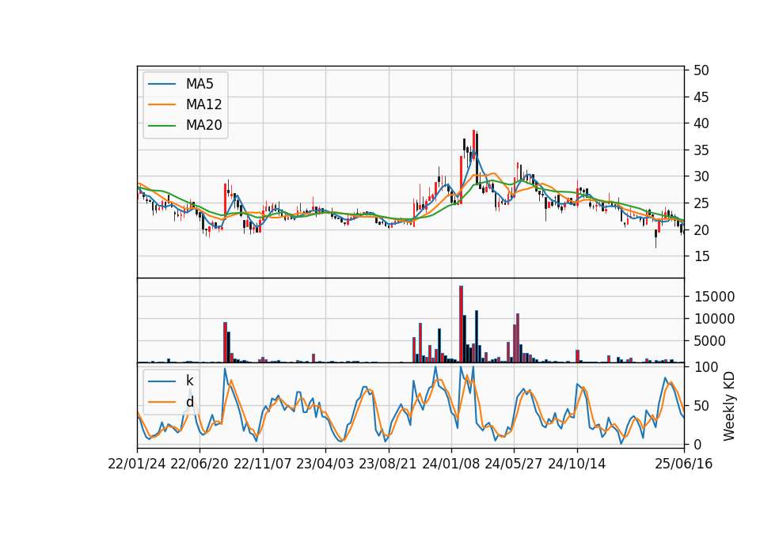Screen dimensions: 760x546
Task: Select the 25/06/16 date label
Action: [x=684, y=464]
